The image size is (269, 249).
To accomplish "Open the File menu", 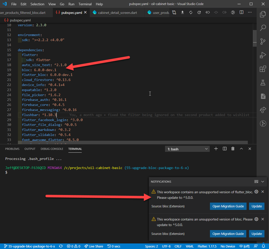I will click(14, 4).
